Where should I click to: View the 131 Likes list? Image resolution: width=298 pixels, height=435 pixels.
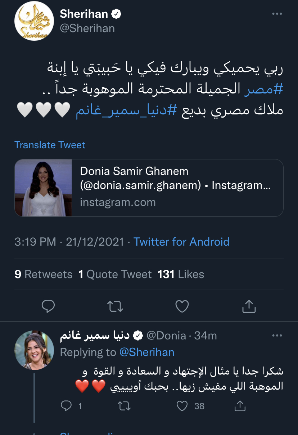click(181, 274)
